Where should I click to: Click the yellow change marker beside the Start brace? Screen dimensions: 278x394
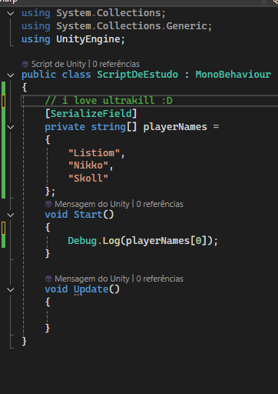pos(3,228)
